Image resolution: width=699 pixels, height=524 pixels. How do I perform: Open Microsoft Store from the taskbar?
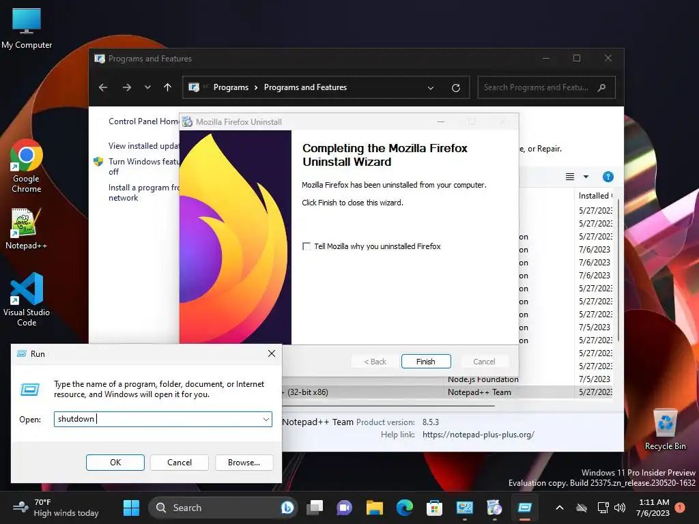point(434,508)
